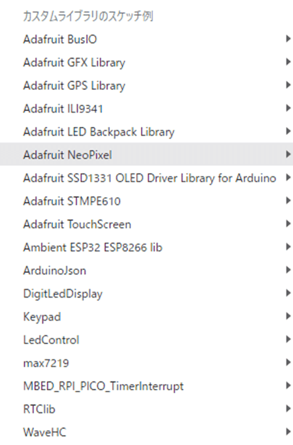Viewport: 293px width, 445px height.
Task: Select Adafruit TouchScreen entry
Action: pos(146,224)
